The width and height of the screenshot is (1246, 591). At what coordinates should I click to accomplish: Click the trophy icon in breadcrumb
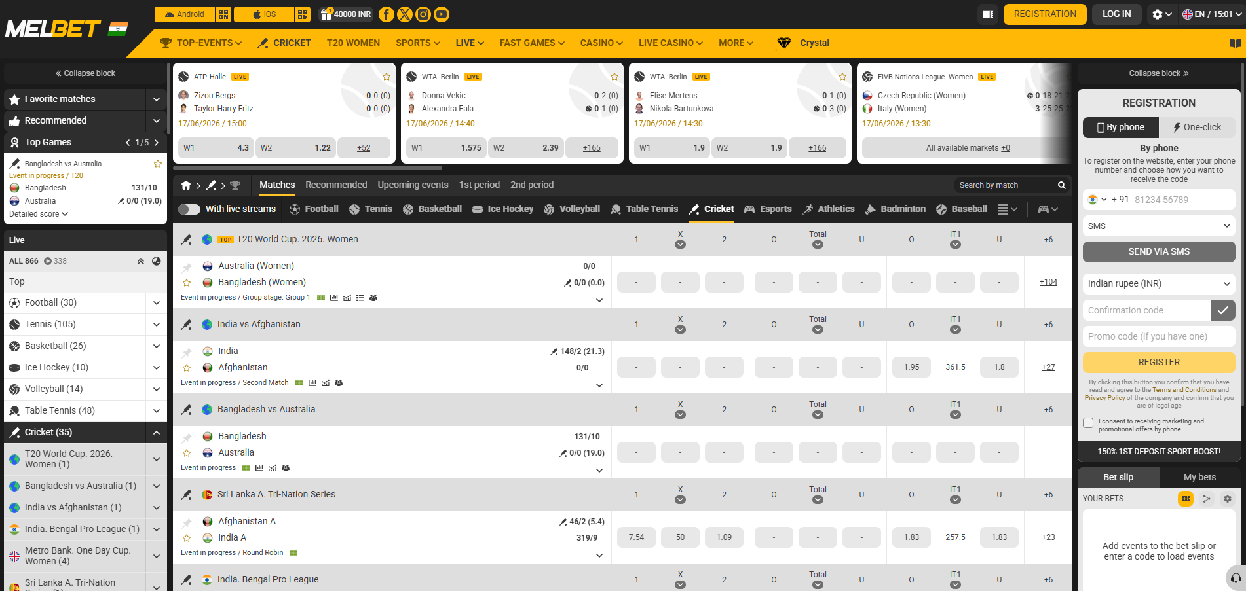(x=235, y=185)
